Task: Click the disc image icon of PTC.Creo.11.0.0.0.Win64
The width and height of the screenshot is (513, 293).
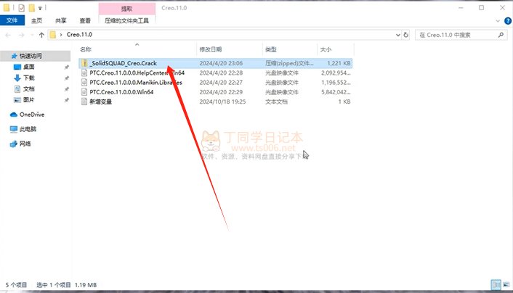Action: click(x=84, y=92)
